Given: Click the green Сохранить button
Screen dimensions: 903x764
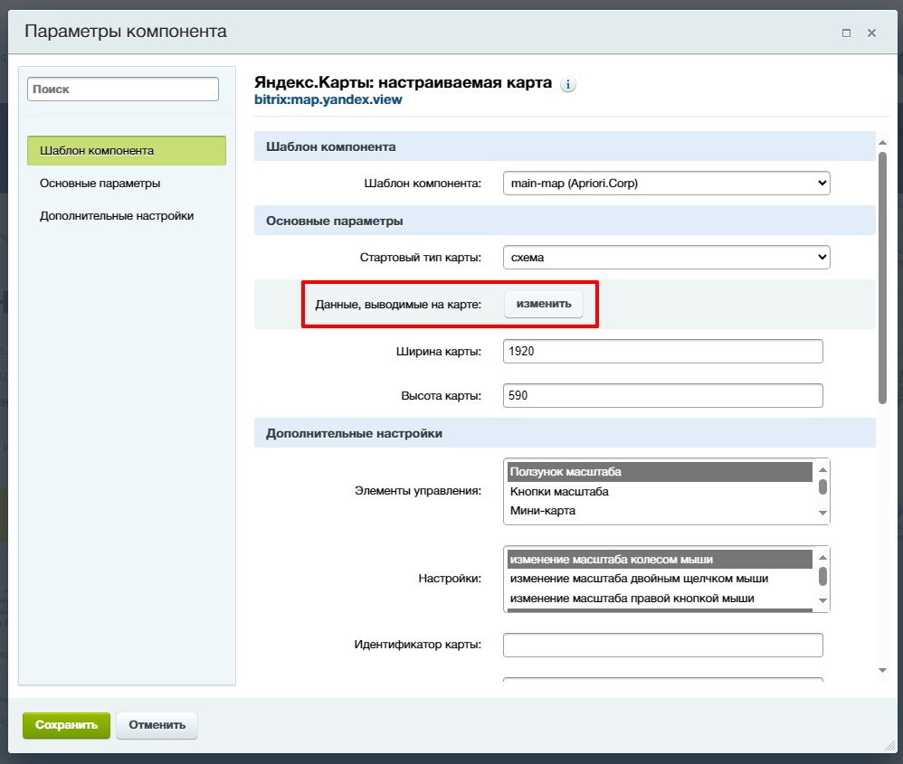Looking at the screenshot, I should pos(66,725).
